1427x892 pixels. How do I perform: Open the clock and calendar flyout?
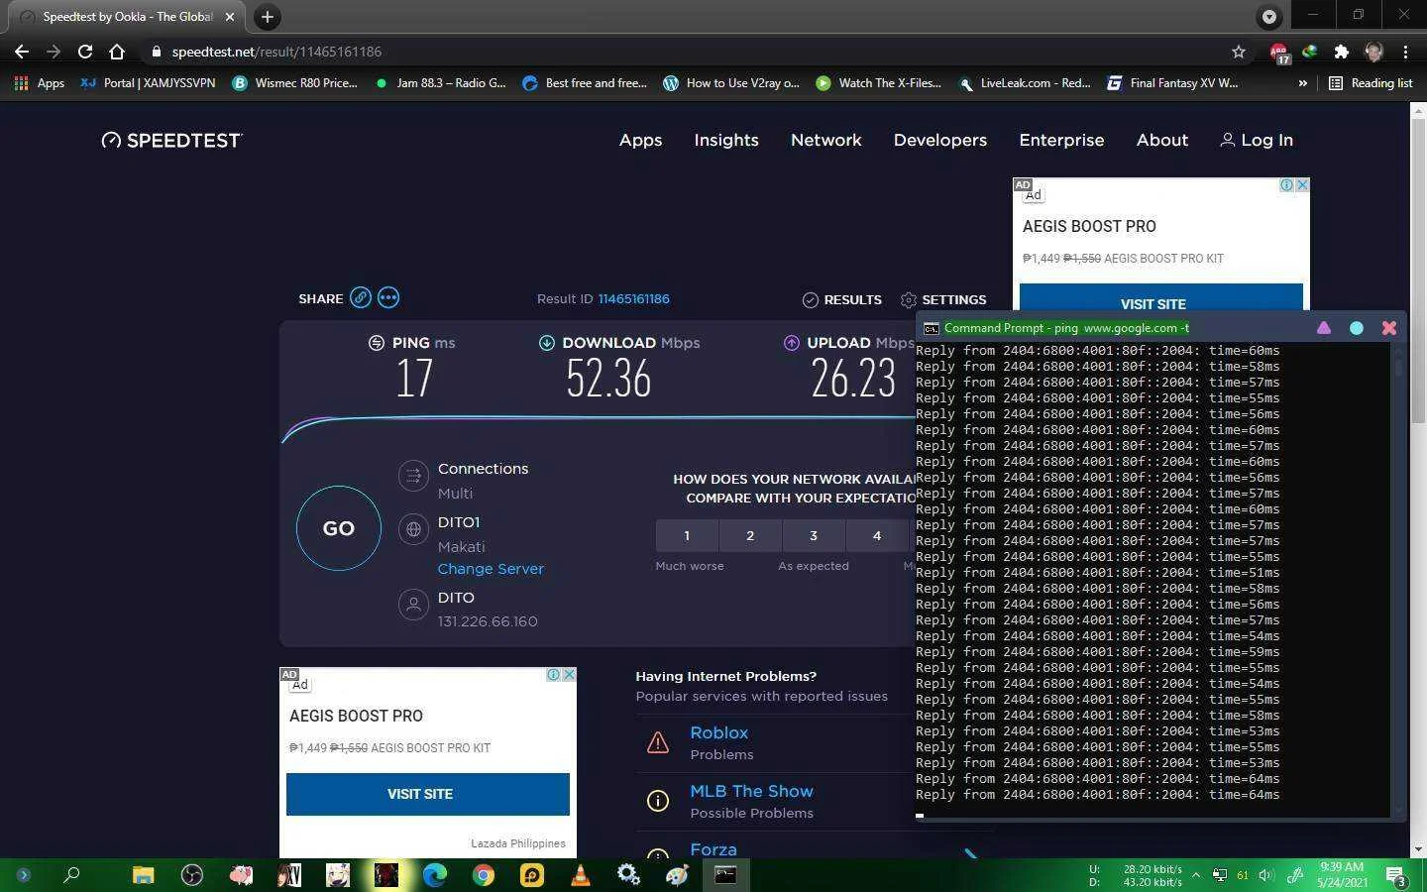click(x=1342, y=874)
